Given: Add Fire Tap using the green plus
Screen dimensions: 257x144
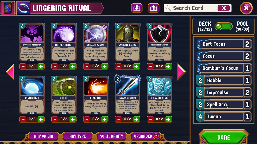Looking at the screenshot, I should point(104,119).
